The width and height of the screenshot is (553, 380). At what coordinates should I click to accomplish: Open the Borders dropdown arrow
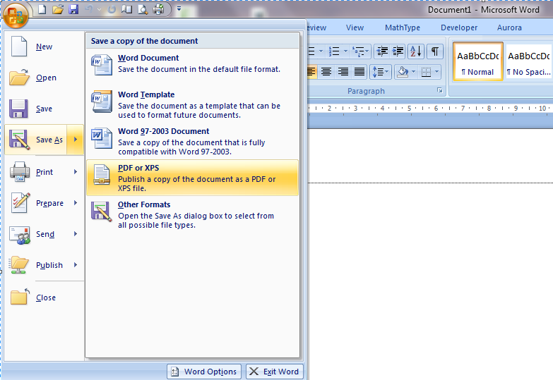437,72
